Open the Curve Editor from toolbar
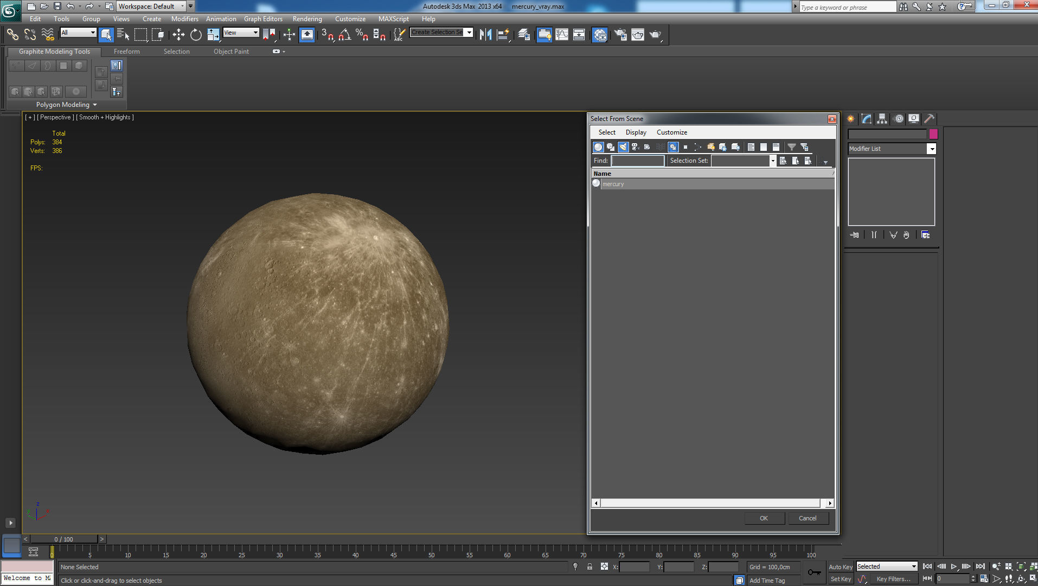 [562, 35]
